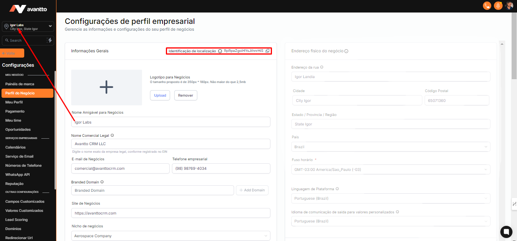517x241 pixels.
Task: Click the lightning quick actions icon beside Search
Action: [49, 41]
